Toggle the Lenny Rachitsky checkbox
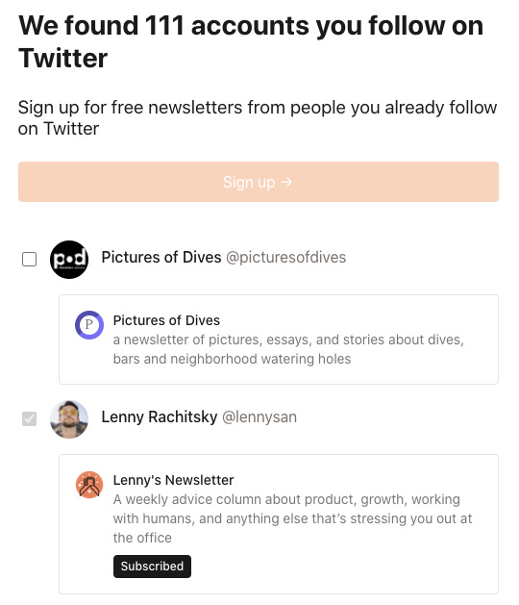Screen dimensions: 519x605 pos(29,418)
